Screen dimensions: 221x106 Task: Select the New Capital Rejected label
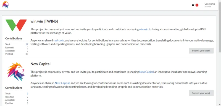point(10,97)
